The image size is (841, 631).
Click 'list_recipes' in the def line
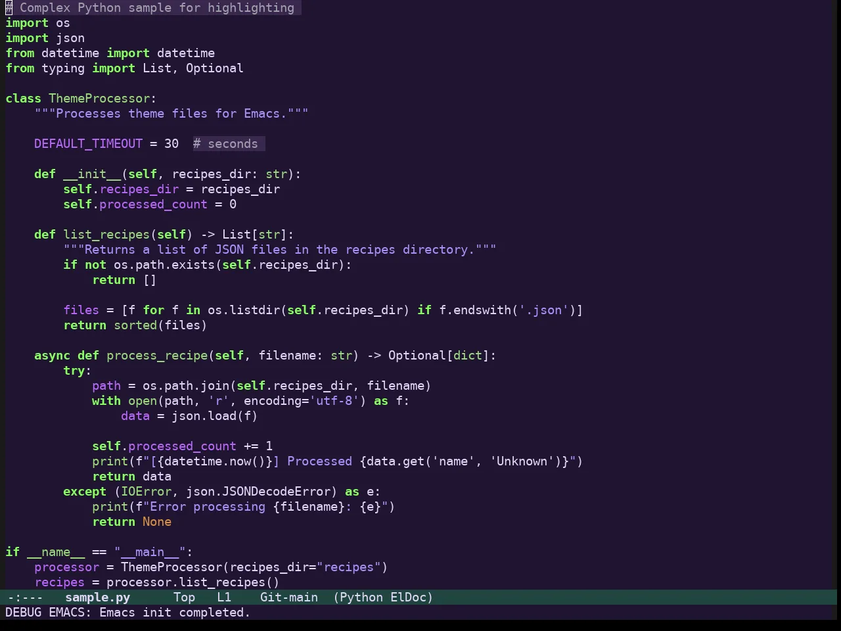tap(106, 235)
